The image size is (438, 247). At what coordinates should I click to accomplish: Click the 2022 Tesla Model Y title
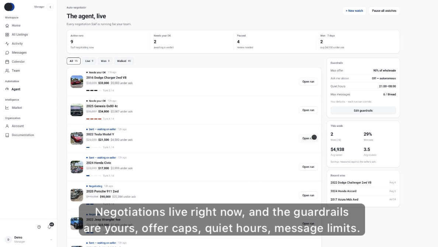point(100,135)
